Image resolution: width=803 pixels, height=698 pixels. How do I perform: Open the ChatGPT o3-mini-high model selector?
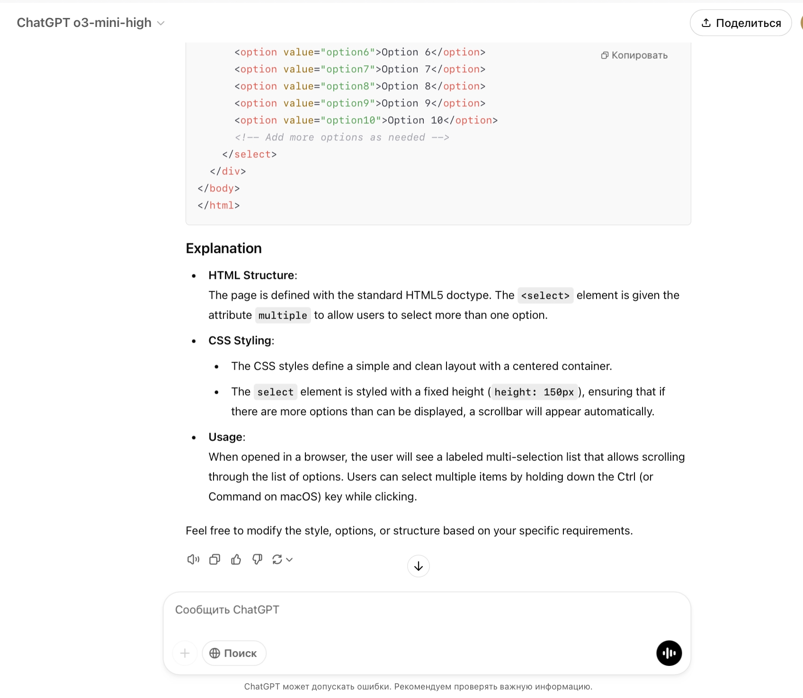point(84,23)
